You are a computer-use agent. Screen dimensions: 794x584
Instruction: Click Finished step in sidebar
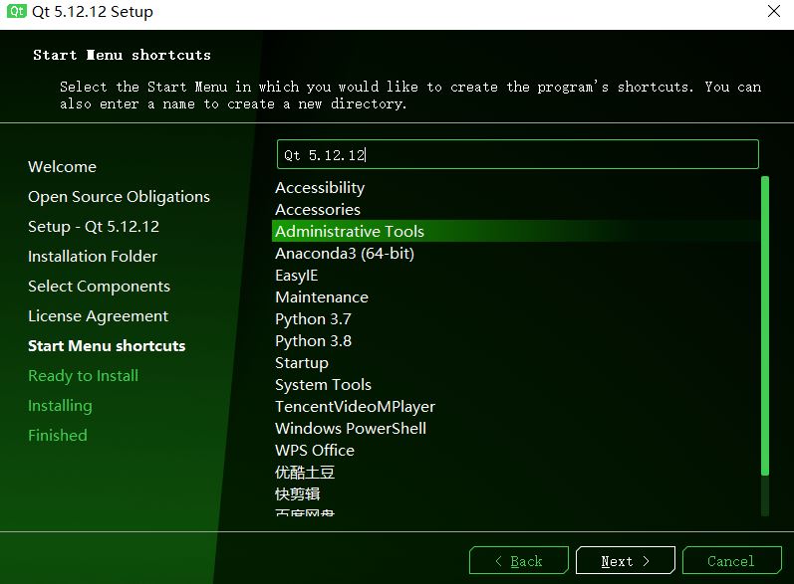click(58, 435)
